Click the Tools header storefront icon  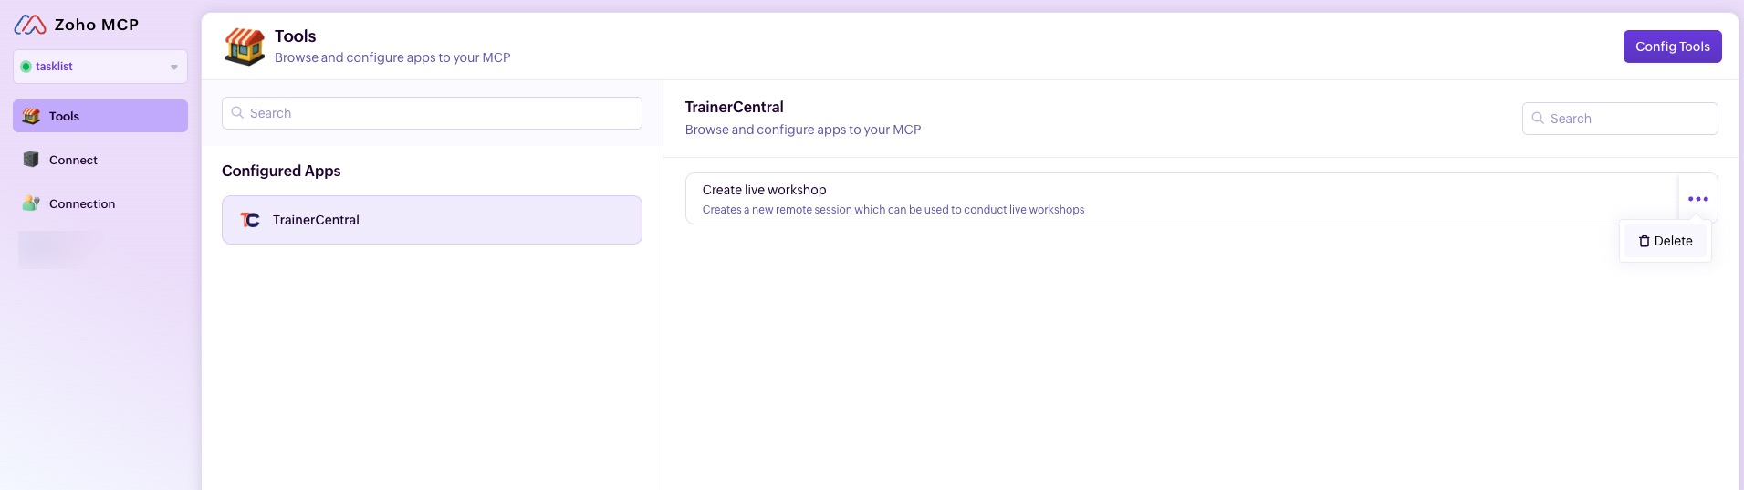(x=245, y=47)
